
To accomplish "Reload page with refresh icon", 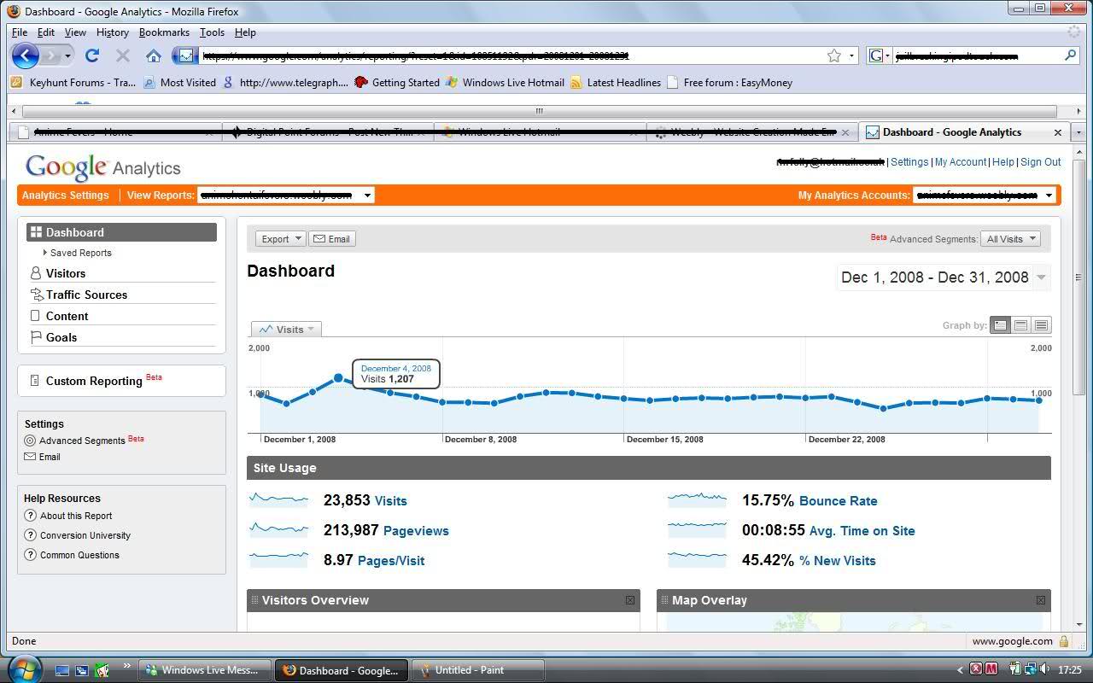I will pos(92,55).
